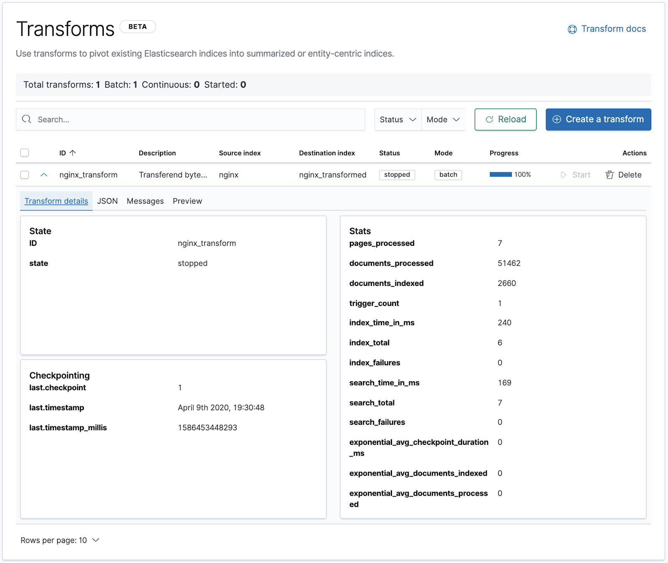The width and height of the screenshot is (668, 563).
Task: Open the Mode filter dropdown
Action: tap(443, 119)
